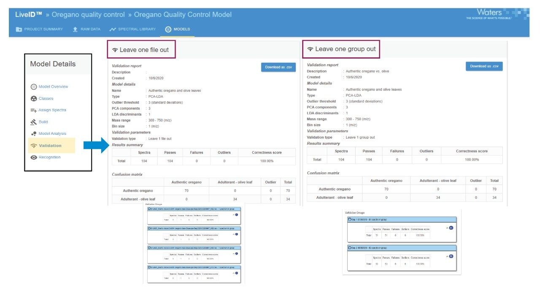The image size is (540, 292).
Task: Open the Model Overview icon in sidebar
Action: [x=34, y=87]
